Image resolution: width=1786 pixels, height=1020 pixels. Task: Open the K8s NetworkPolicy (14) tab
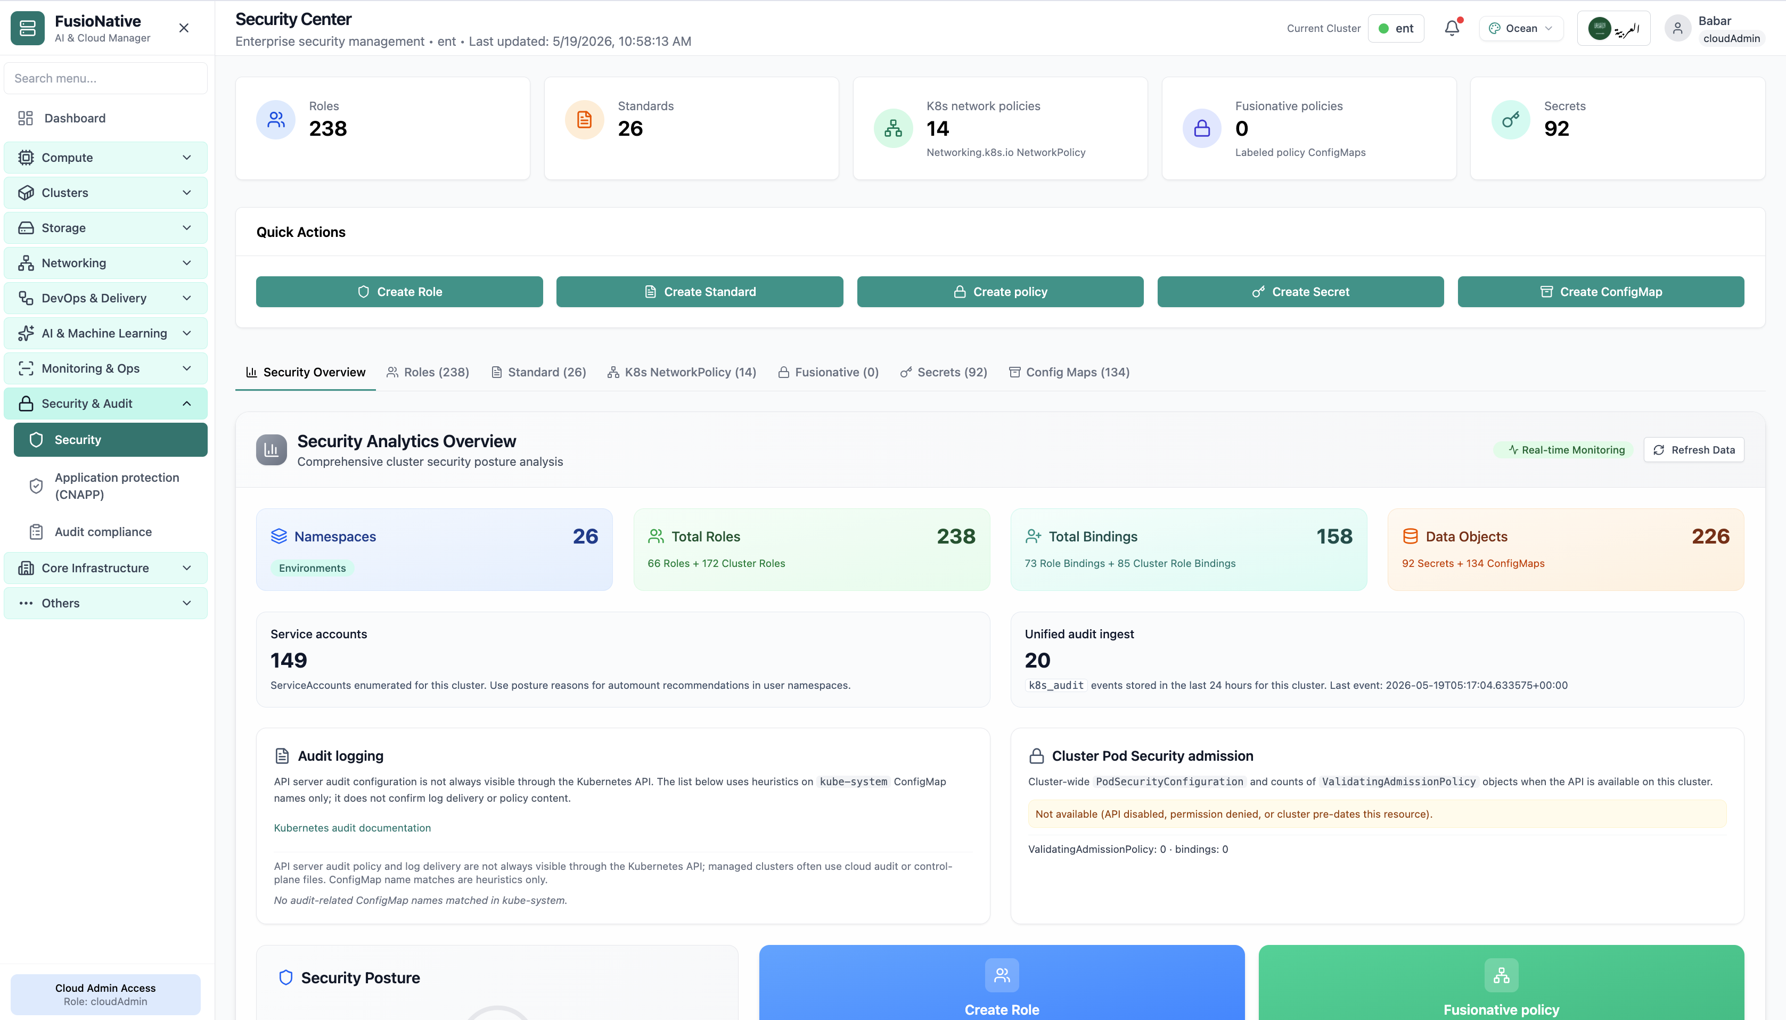coord(682,372)
